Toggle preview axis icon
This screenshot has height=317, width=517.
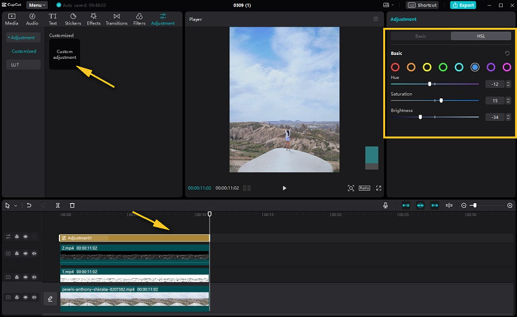point(449,205)
